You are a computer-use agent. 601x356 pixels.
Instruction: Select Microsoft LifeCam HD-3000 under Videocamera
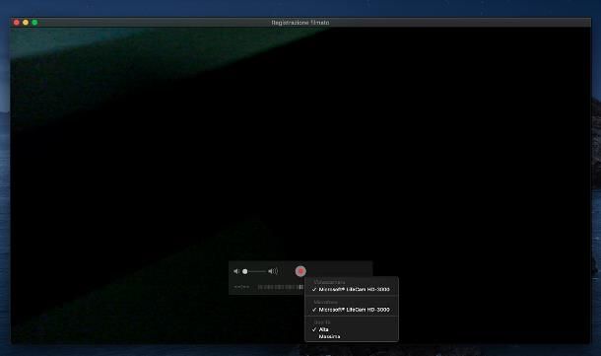coord(352,289)
